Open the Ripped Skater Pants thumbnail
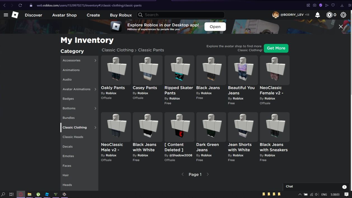352x198 pixels. pos(179,70)
